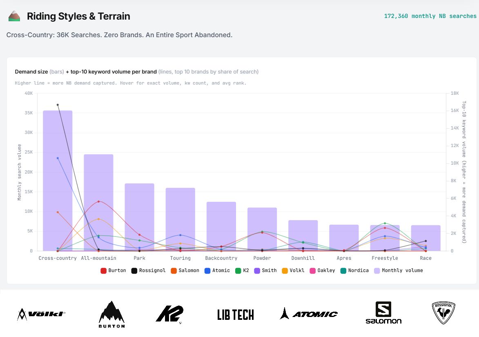Click the orange Salomon point on Cross-country
Screen dimensions: 479x337
coord(58,212)
